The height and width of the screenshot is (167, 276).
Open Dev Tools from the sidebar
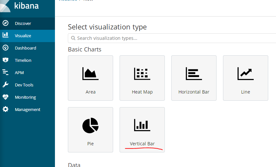(x=27, y=85)
